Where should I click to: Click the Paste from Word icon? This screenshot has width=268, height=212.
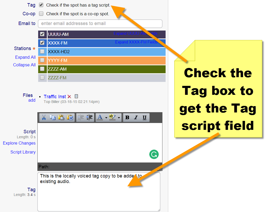coord(70,117)
